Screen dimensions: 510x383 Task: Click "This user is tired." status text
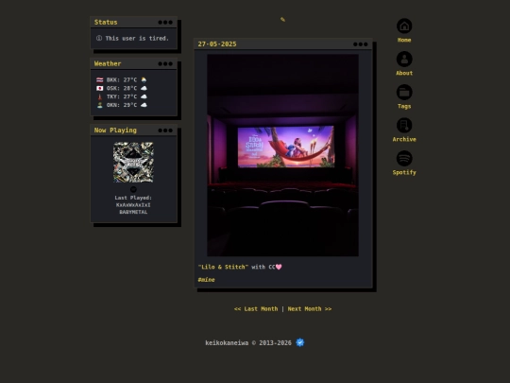(137, 38)
